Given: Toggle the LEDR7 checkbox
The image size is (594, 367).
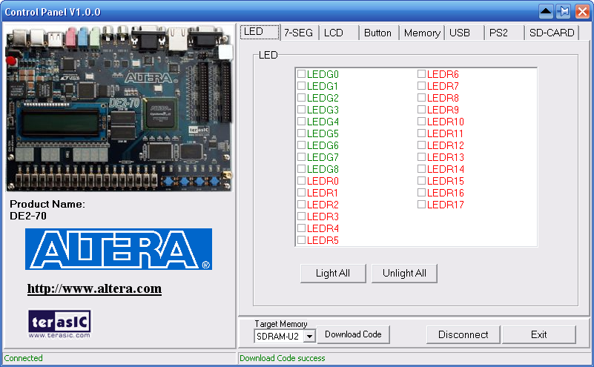Looking at the screenshot, I should [x=421, y=85].
